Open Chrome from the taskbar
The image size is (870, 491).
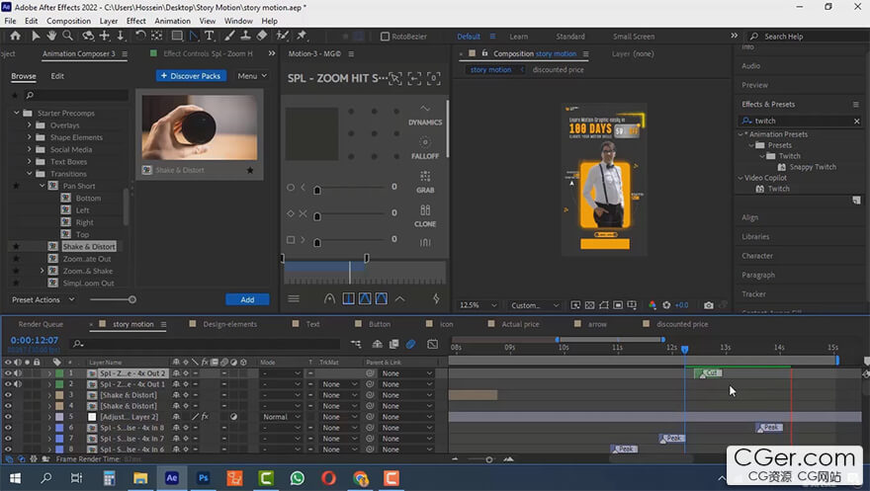tap(361, 478)
